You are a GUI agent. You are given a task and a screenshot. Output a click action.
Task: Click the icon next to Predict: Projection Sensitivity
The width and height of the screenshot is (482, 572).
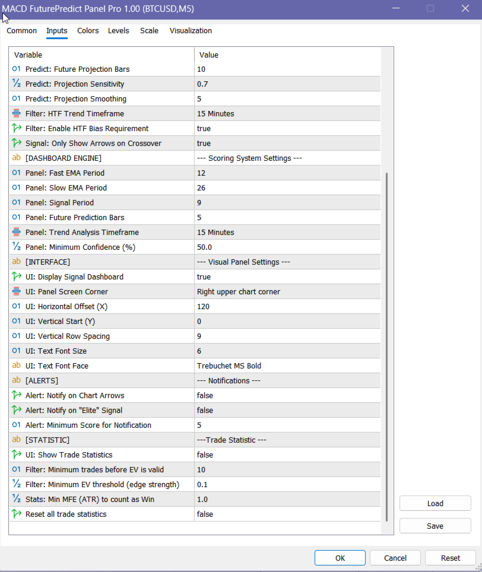click(x=16, y=84)
